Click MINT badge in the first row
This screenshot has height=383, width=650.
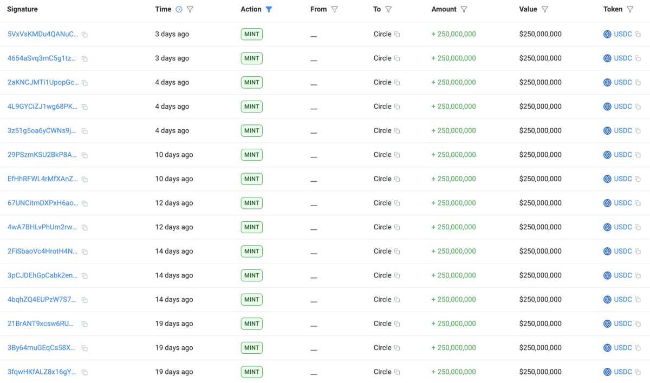pyautogui.click(x=252, y=34)
